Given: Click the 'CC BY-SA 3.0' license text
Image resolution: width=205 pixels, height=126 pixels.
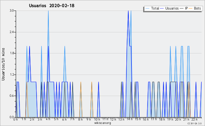Looking at the screenshot, I should (x=194, y=124).
